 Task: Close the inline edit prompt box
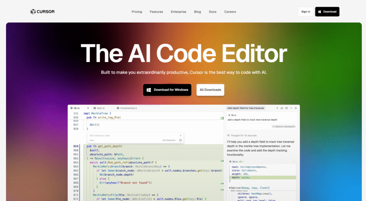tap(180, 135)
